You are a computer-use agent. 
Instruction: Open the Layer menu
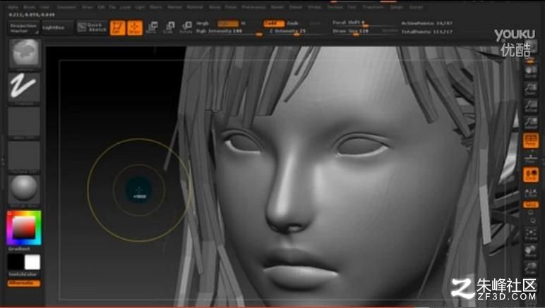pyautogui.click(x=125, y=7)
